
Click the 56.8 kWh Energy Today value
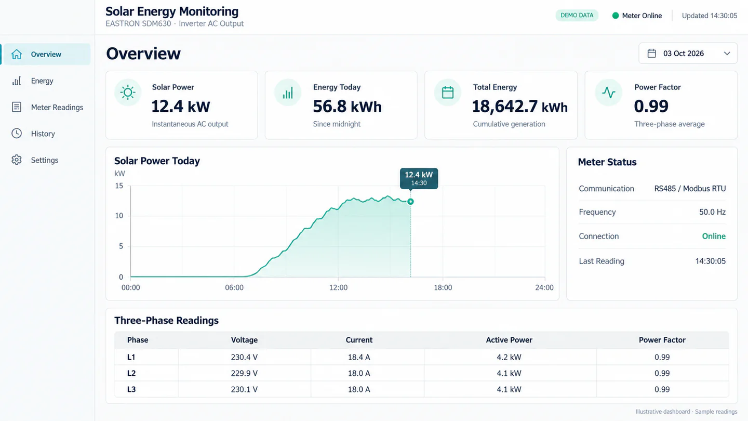(348, 106)
